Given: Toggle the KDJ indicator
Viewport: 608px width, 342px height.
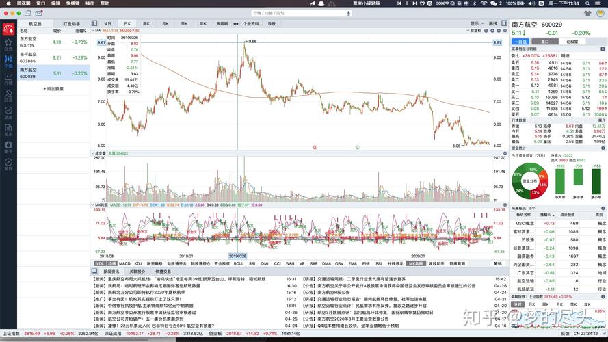Looking at the screenshot, I should (137, 263).
